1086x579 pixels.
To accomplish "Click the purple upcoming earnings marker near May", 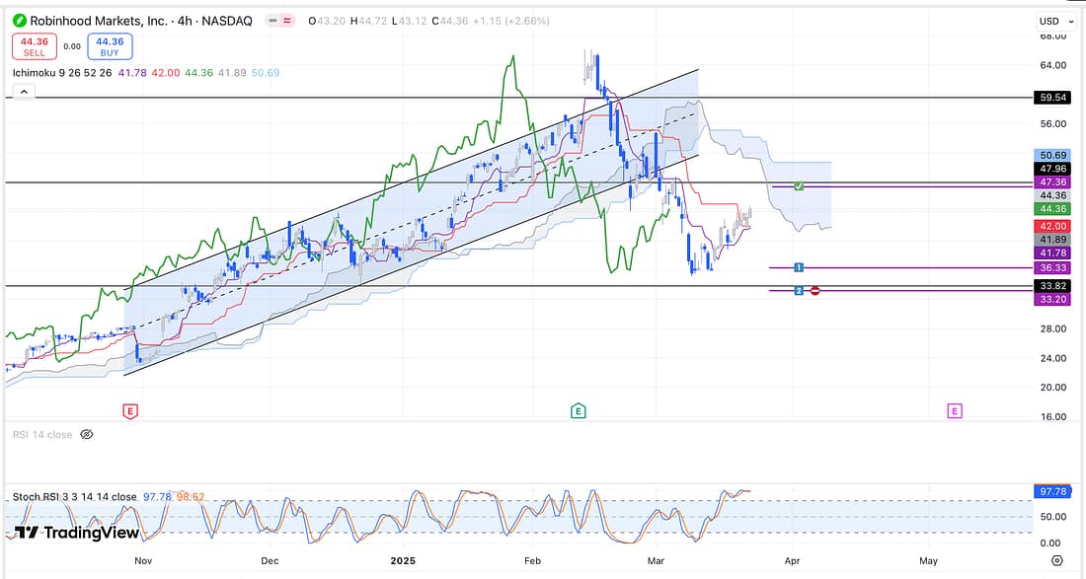I will [954, 410].
